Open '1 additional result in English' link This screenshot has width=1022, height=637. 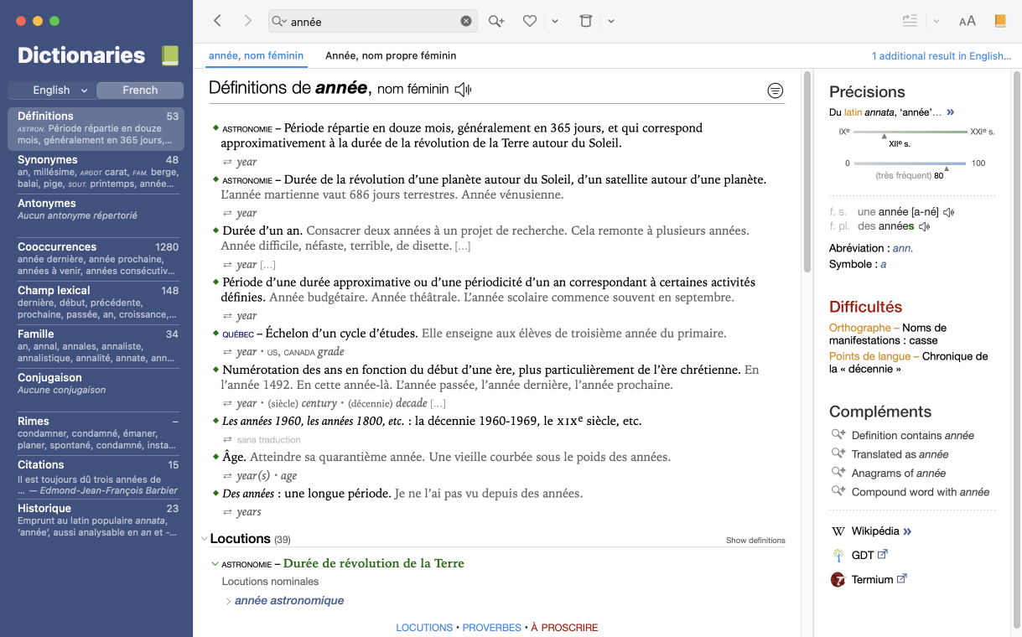pyautogui.click(x=941, y=56)
